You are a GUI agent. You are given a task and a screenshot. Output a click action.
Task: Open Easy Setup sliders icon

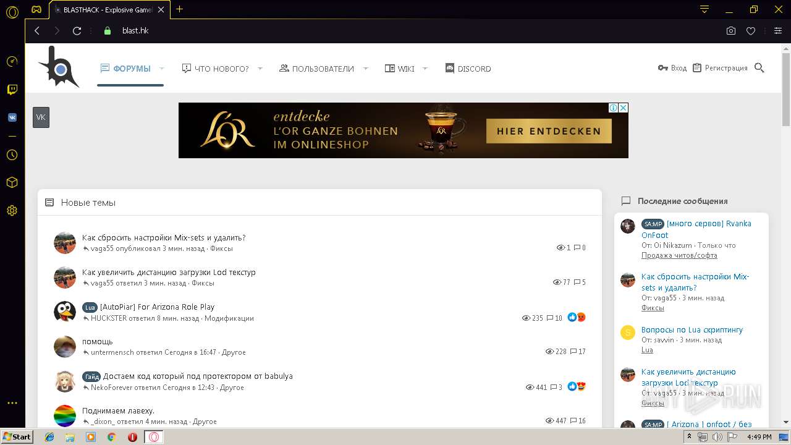pos(778,30)
